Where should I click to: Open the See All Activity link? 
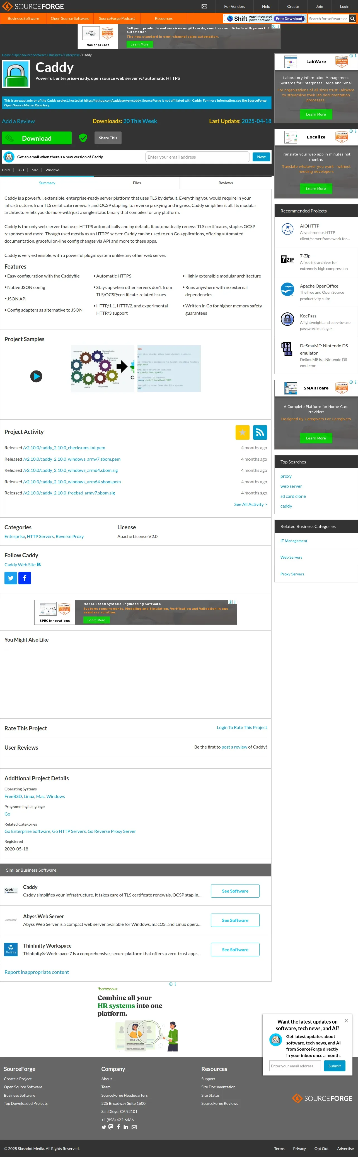pos(250,505)
